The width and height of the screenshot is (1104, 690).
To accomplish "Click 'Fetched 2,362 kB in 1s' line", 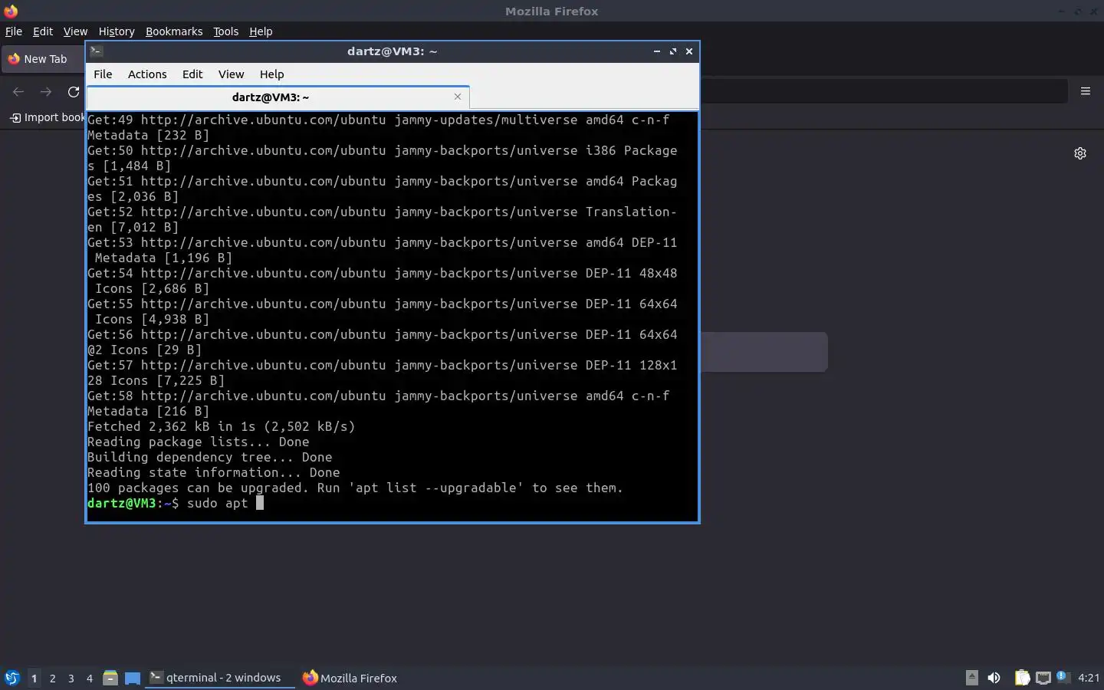I will coord(221,426).
